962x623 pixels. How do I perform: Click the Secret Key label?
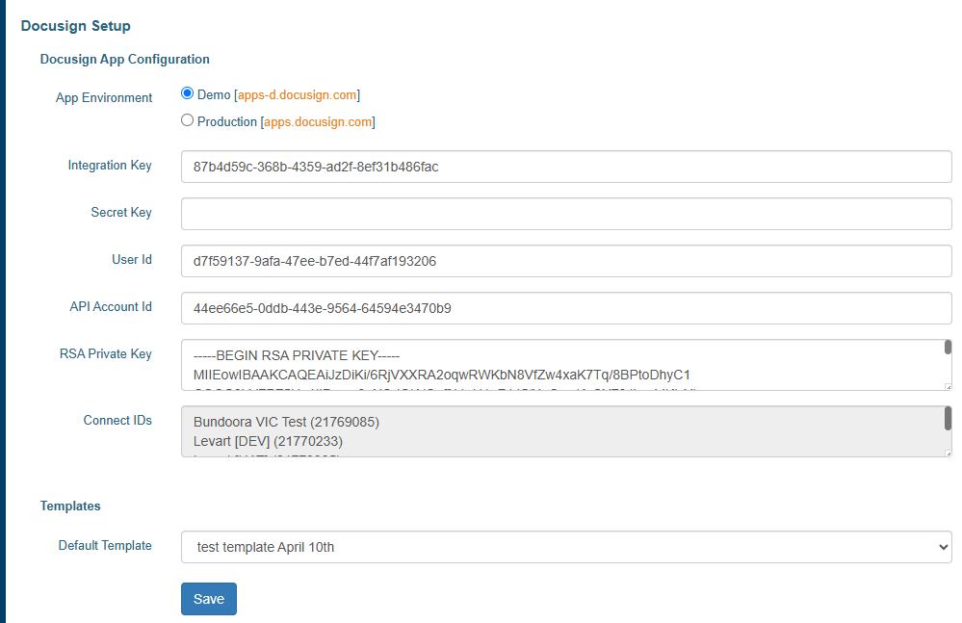[121, 212]
